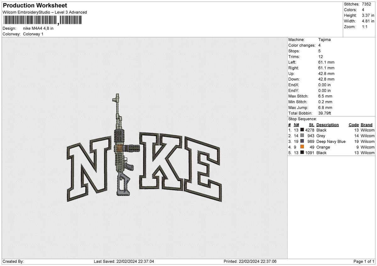Click the 'Colorway 1' value
377x266 pixels.
(33, 34)
